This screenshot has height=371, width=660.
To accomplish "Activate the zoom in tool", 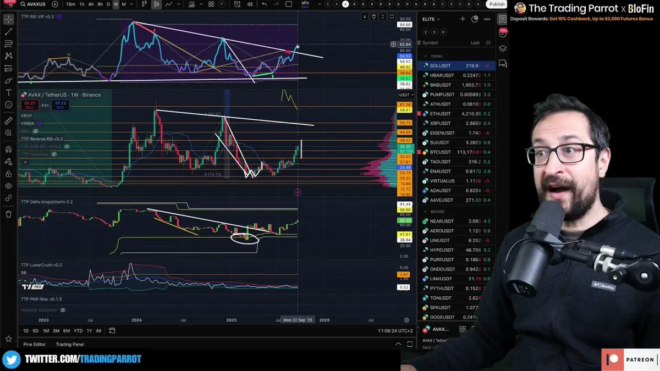I will (9, 132).
